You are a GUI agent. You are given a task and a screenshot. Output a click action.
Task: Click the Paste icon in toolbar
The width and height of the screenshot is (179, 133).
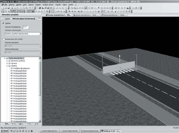click(x=26, y=8)
